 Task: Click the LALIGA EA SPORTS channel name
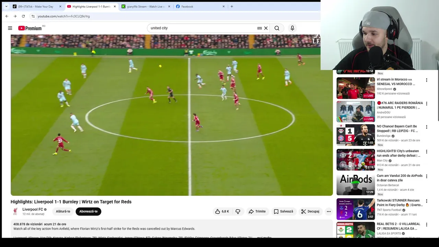389,234
